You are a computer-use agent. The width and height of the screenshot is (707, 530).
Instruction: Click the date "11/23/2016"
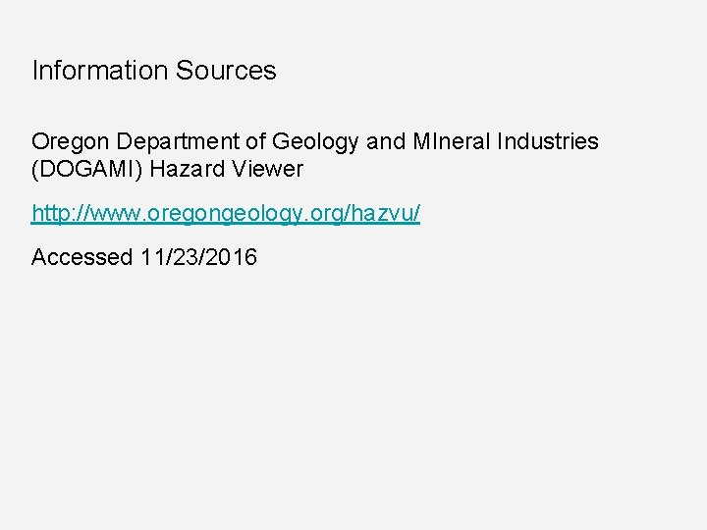coord(198,257)
